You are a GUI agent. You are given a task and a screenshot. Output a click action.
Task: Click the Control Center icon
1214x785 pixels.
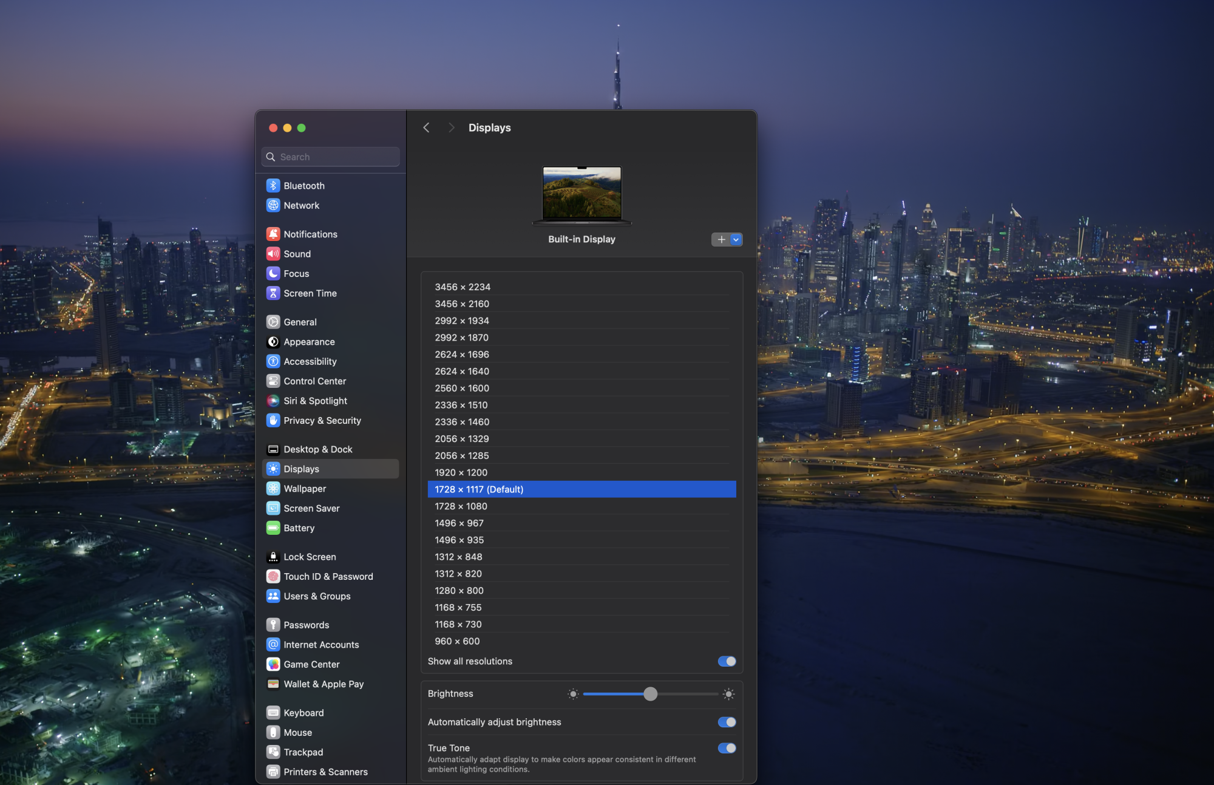click(273, 381)
